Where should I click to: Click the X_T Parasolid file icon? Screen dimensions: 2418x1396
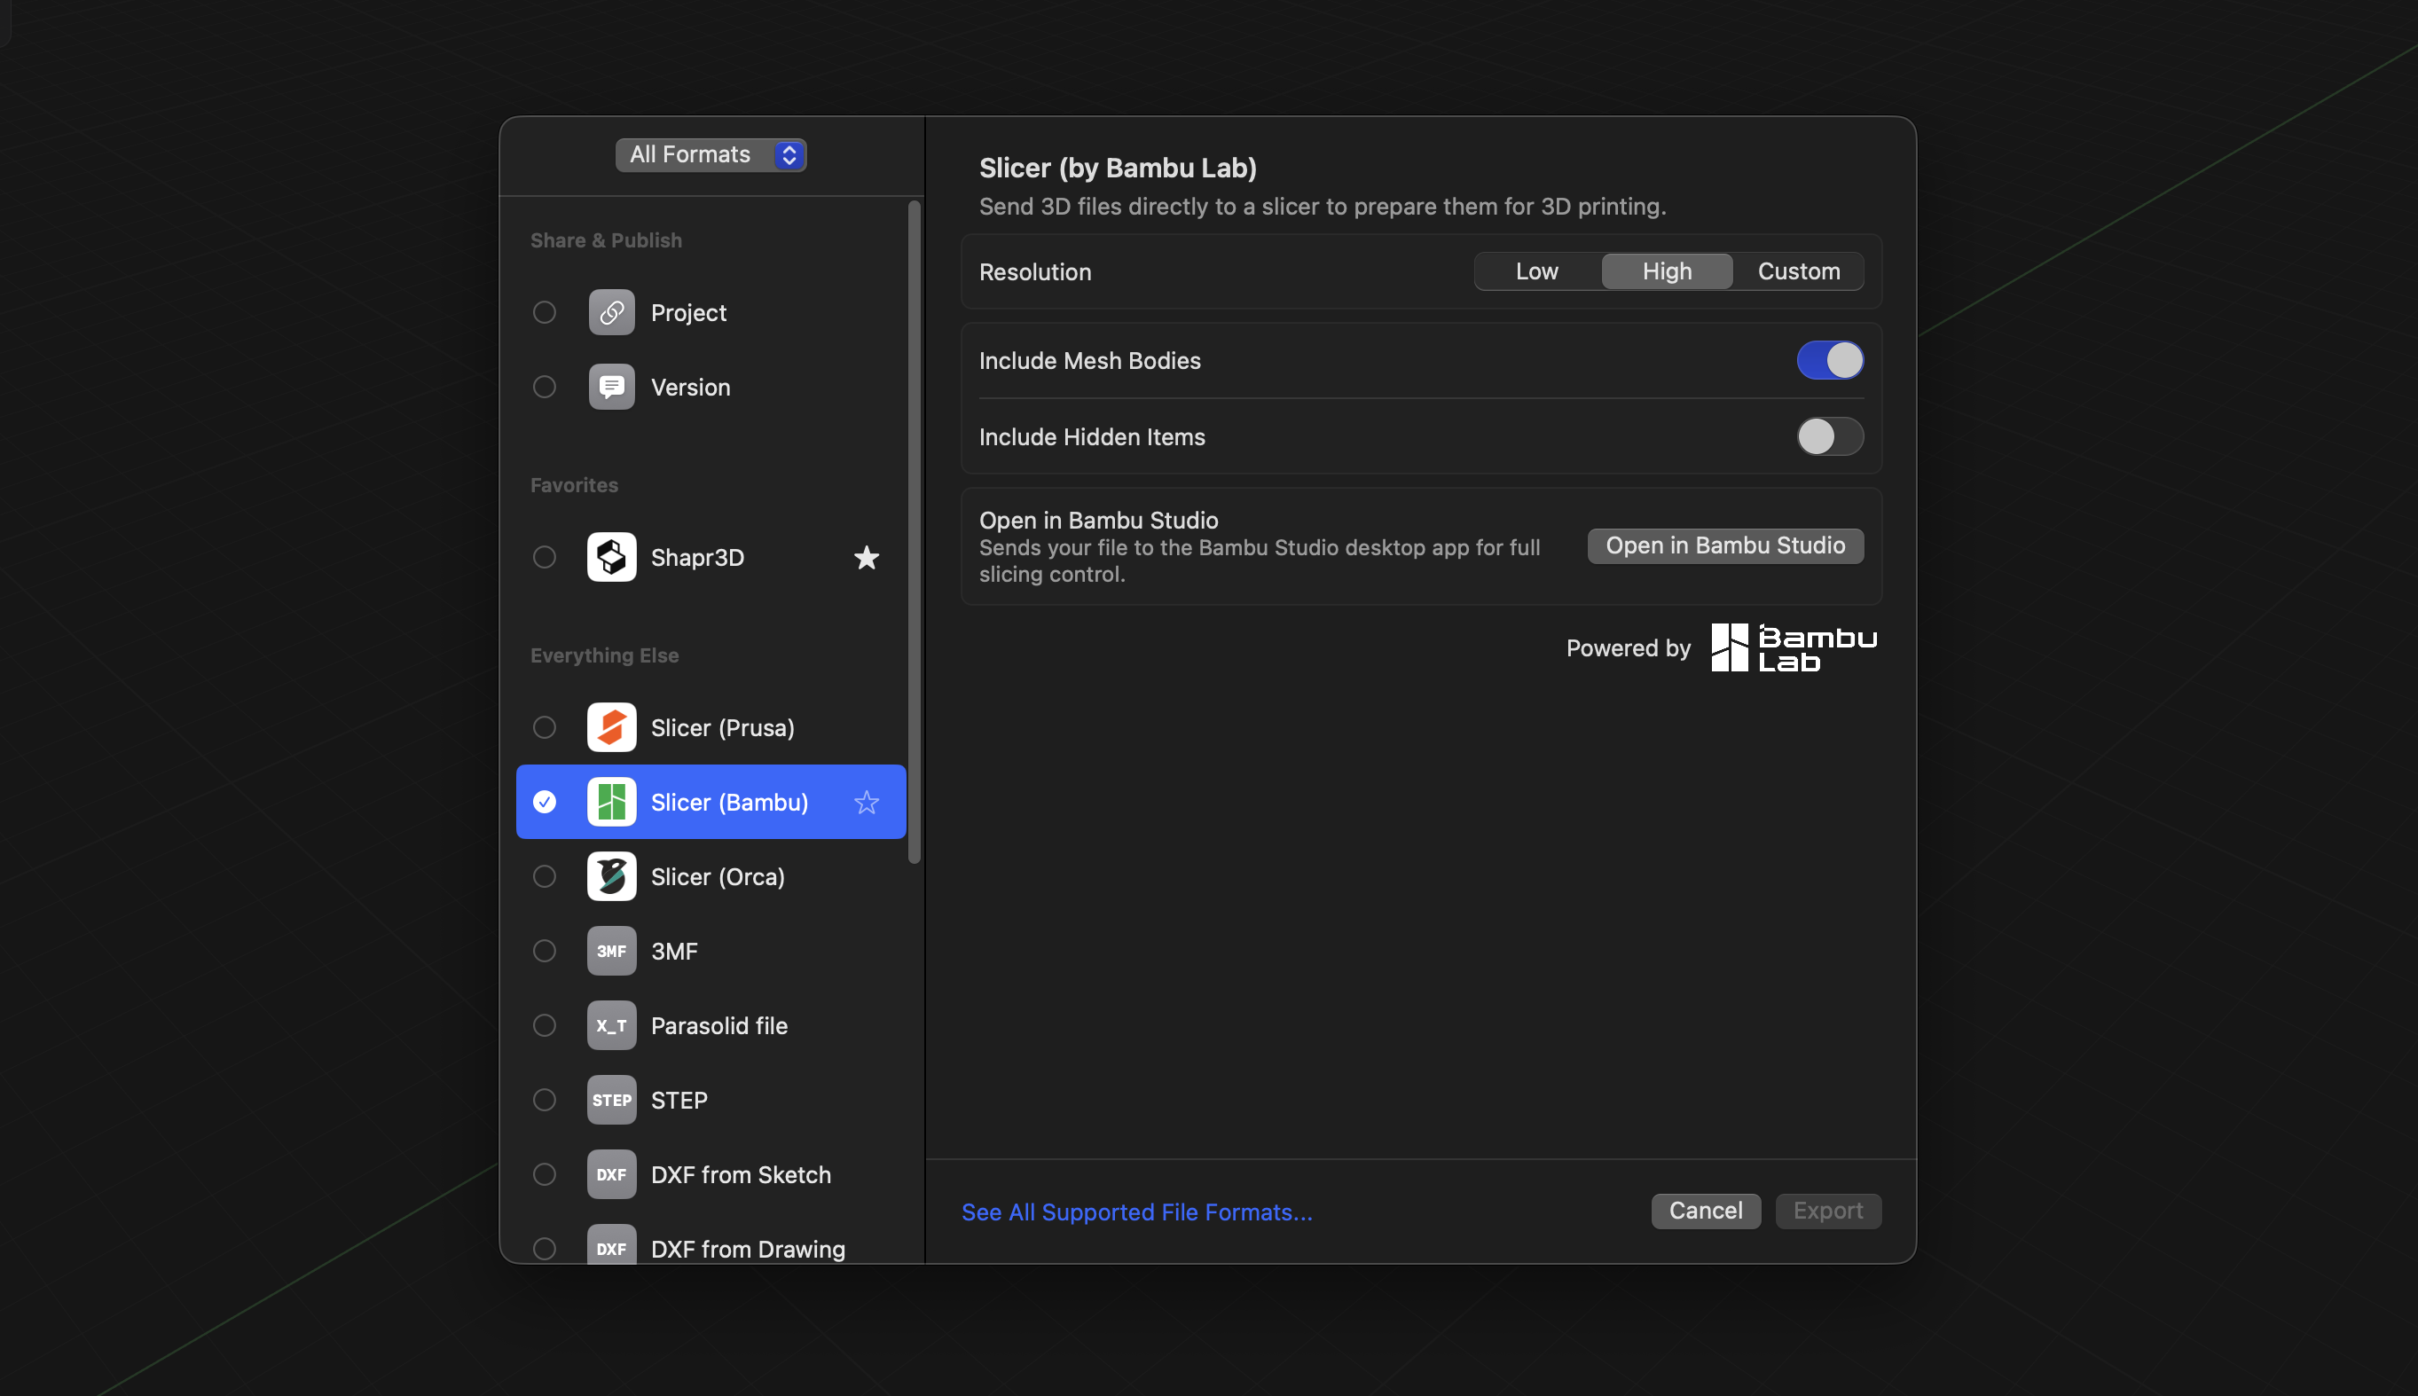(612, 1026)
